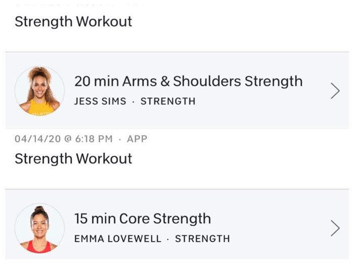Tap the APP source label
Image resolution: width=354 pixels, height=265 pixels.
[137, 139]
